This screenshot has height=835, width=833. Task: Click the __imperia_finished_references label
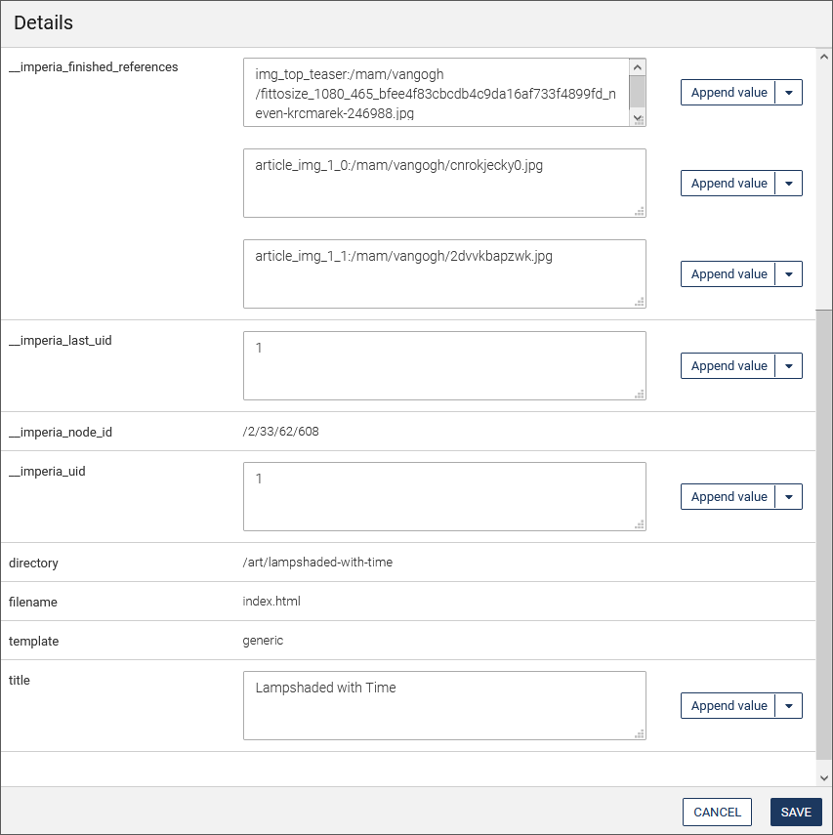[94, 67]
